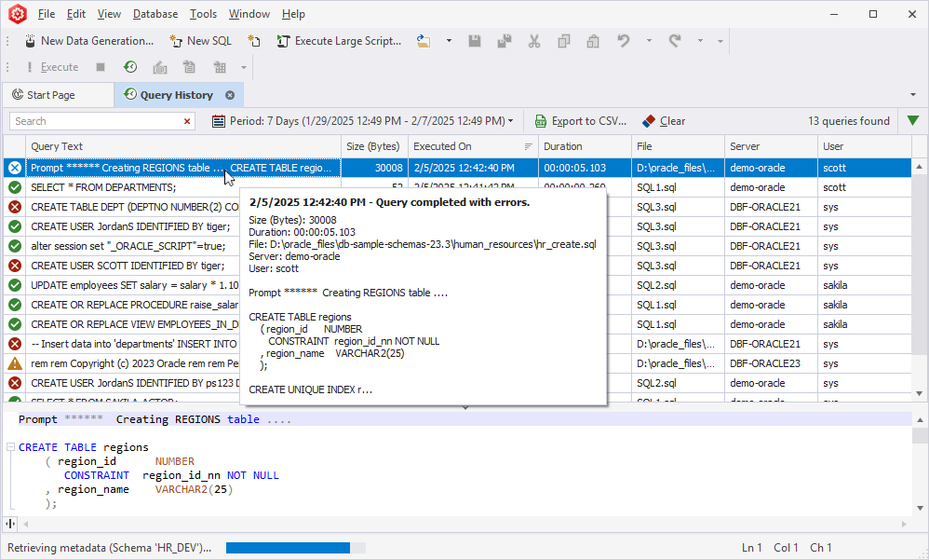929x560 pixels.
Task: Click the Undo arrow icon
Action: pyautogui.click(x=624, y=41)
